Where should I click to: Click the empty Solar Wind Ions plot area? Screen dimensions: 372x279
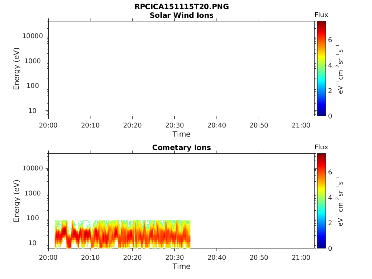pos(182,69)
